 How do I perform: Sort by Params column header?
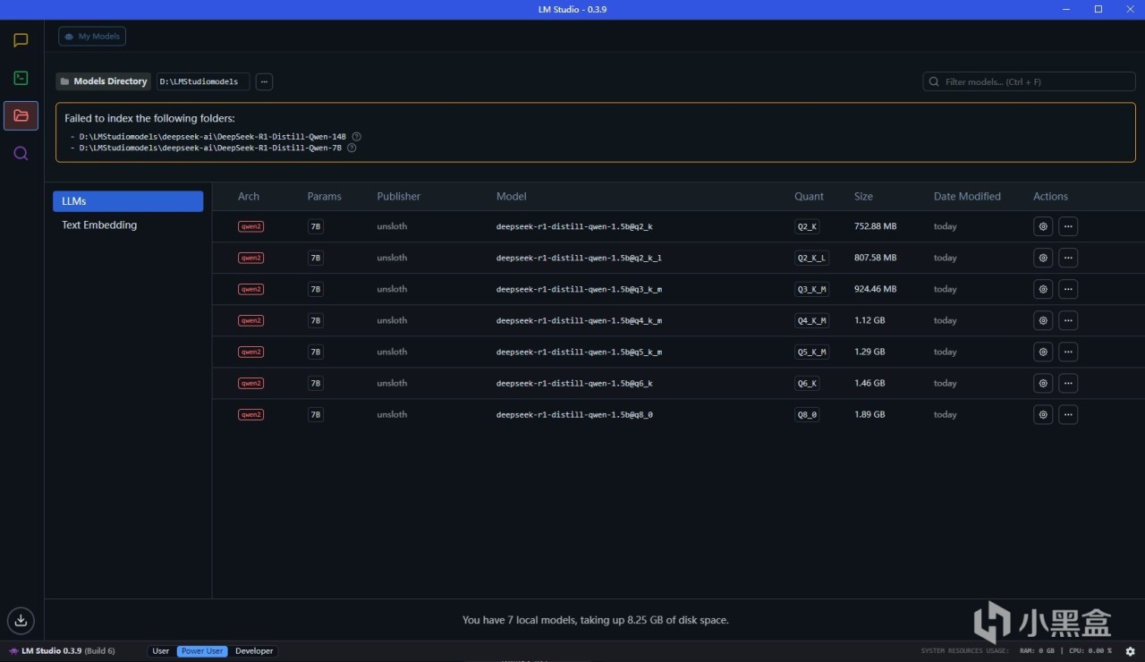(x=325, y=197)
